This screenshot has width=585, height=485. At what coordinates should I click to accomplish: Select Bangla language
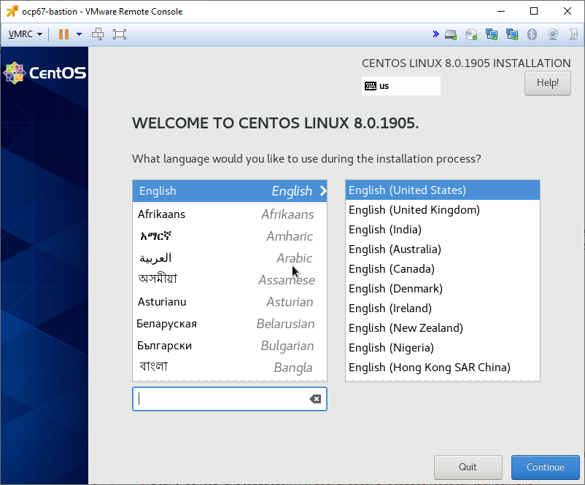[230, 368]
